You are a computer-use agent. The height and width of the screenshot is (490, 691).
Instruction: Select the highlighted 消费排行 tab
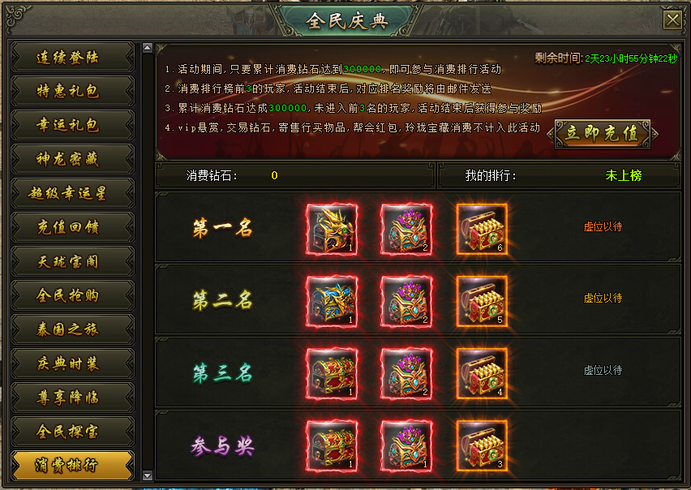(72, 465)
